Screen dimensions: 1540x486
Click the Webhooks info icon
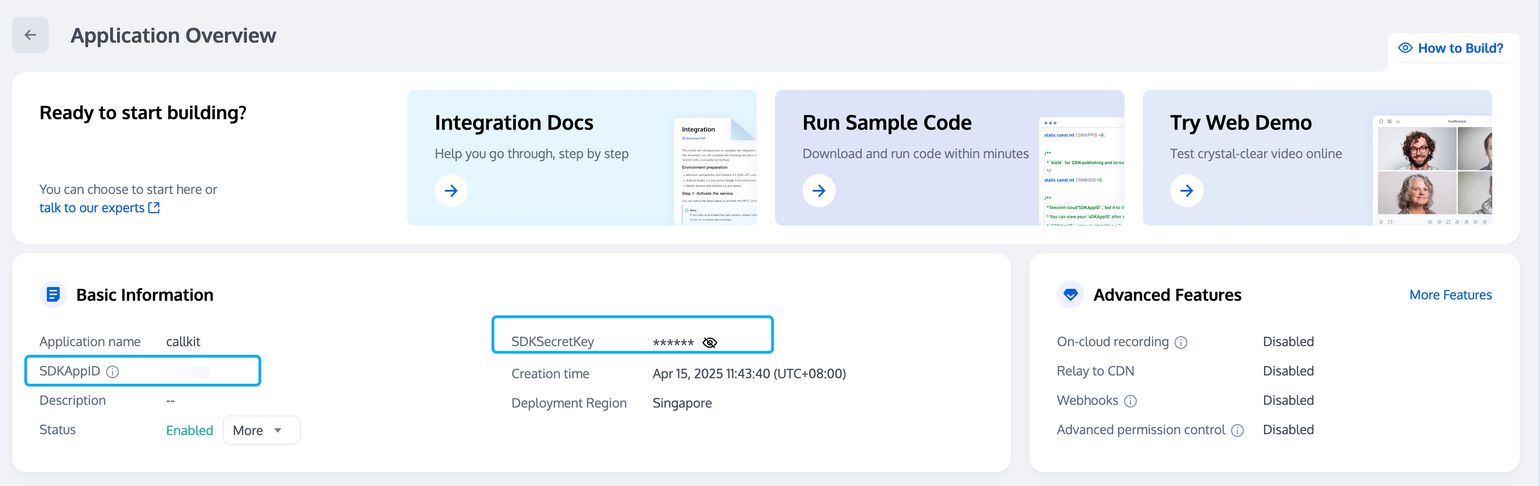(1130, 401)
